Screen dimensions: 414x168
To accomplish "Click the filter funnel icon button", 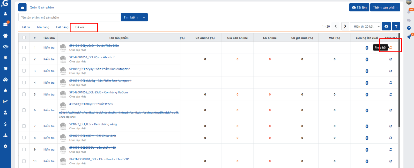I will coord(396,26).
